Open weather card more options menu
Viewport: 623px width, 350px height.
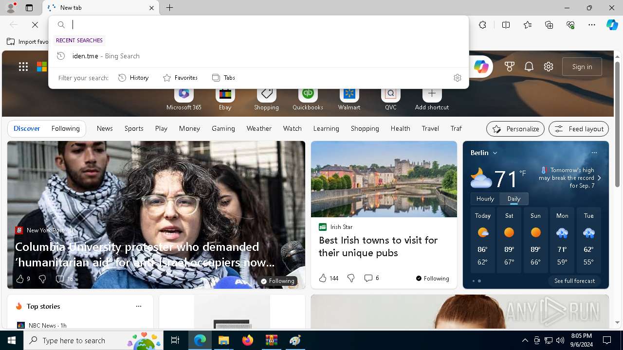[594, 153]
